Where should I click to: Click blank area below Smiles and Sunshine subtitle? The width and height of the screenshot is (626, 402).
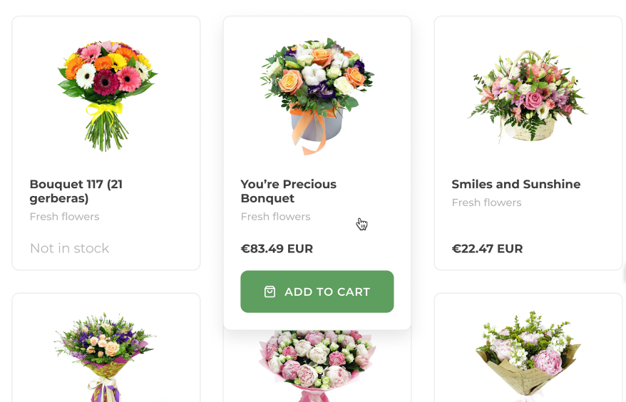tap(528, 225)
